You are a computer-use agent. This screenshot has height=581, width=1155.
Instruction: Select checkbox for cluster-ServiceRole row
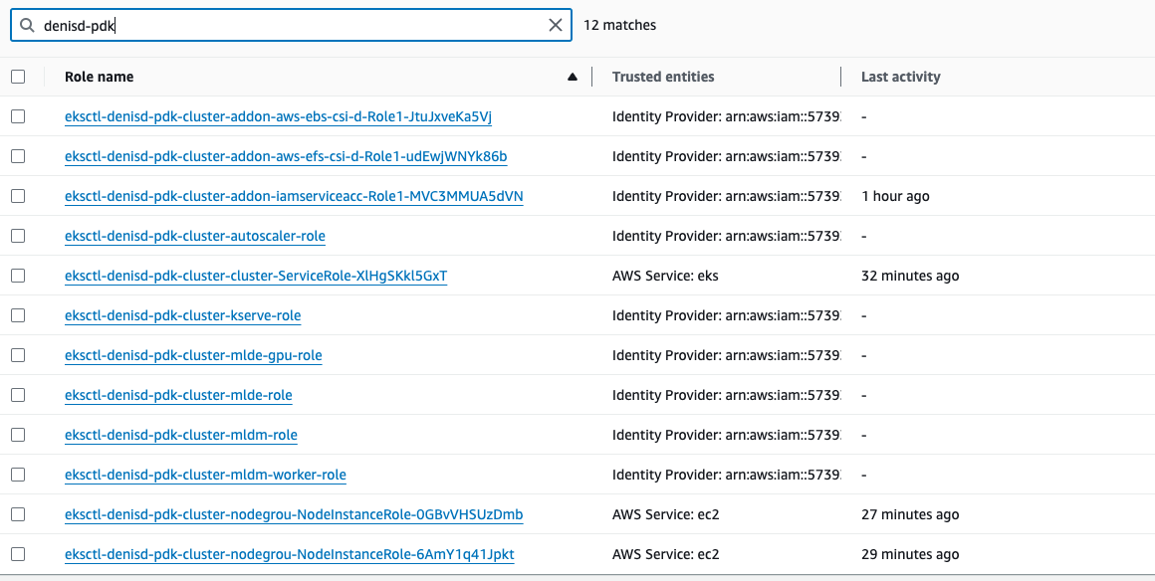(x=18, y=276)
